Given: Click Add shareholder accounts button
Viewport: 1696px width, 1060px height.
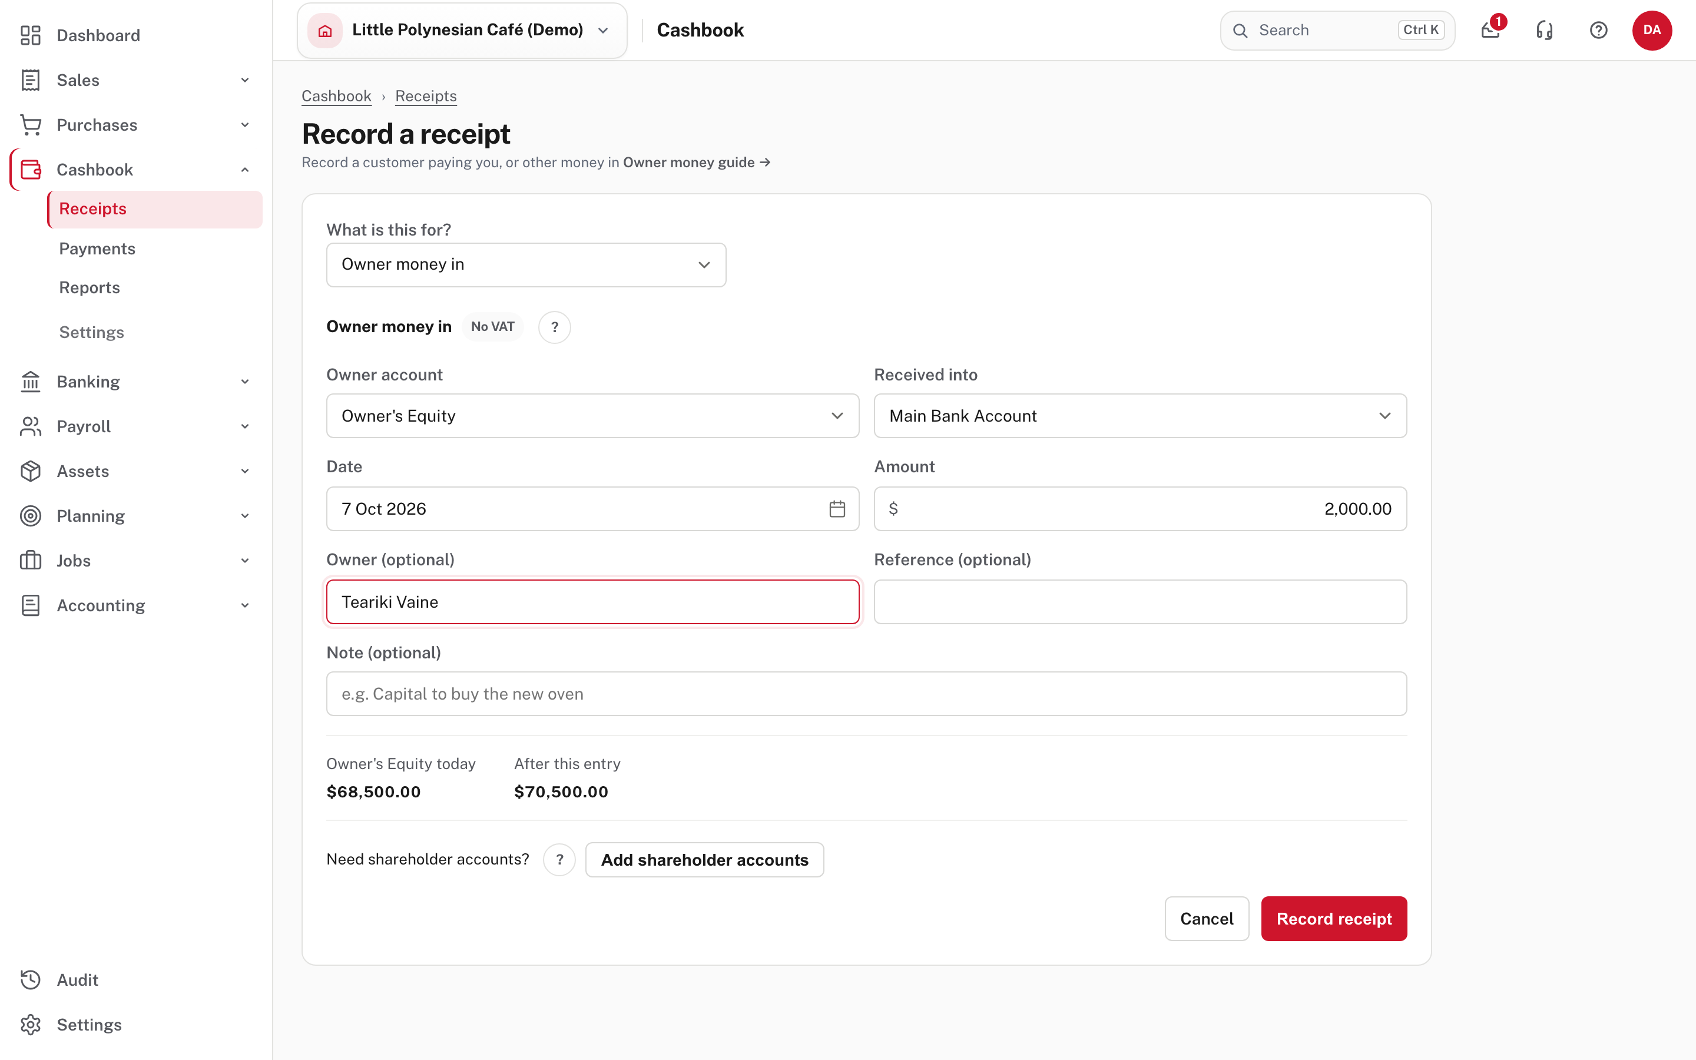Looking at the screenshot, I should pyautogui.click(x=704, y=860).
